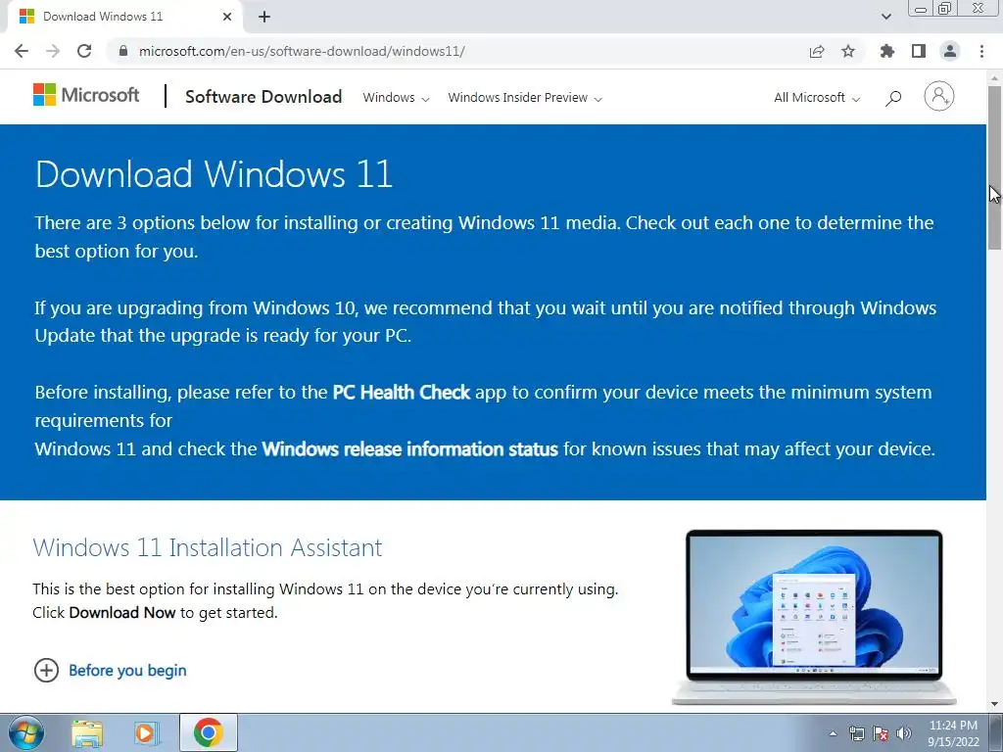Expand the Windows Insider Preview menu
The height and width of the screenshot is (752, 1003).
[x=525, y=98]
